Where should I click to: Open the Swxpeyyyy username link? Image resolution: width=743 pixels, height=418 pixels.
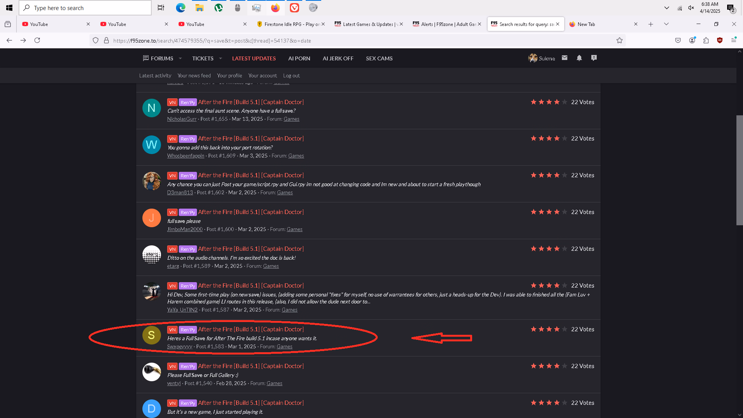tap(180, 347)
